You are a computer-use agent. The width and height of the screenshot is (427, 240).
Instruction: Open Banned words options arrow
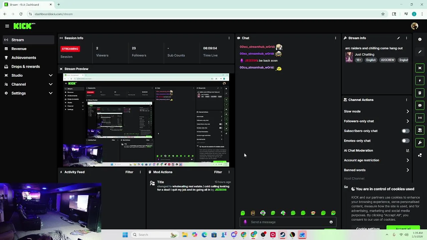click(408, 170)
